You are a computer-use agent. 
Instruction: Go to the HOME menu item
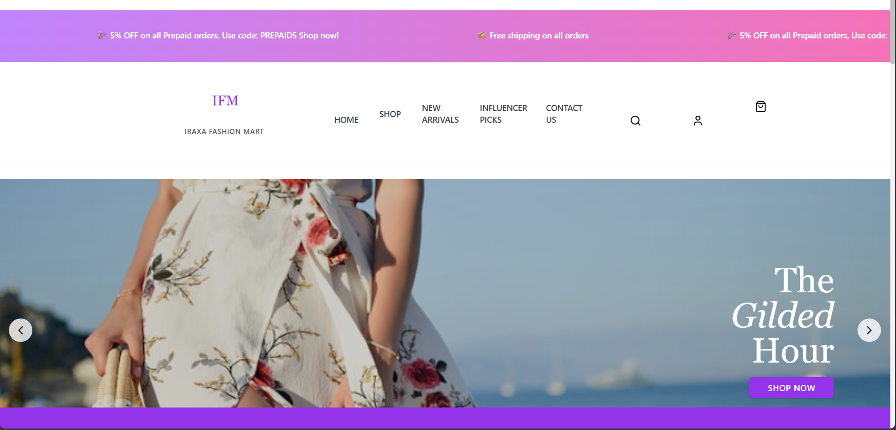click(346, 120)
